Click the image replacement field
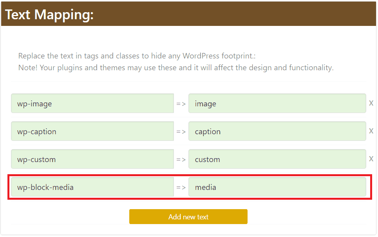 pyautogui.click(x=277, y=103)
